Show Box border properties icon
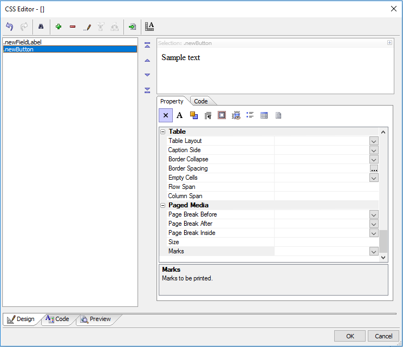The height and width of the screenshot is (347, 403). pyautogui.click(x=222, y=115)
